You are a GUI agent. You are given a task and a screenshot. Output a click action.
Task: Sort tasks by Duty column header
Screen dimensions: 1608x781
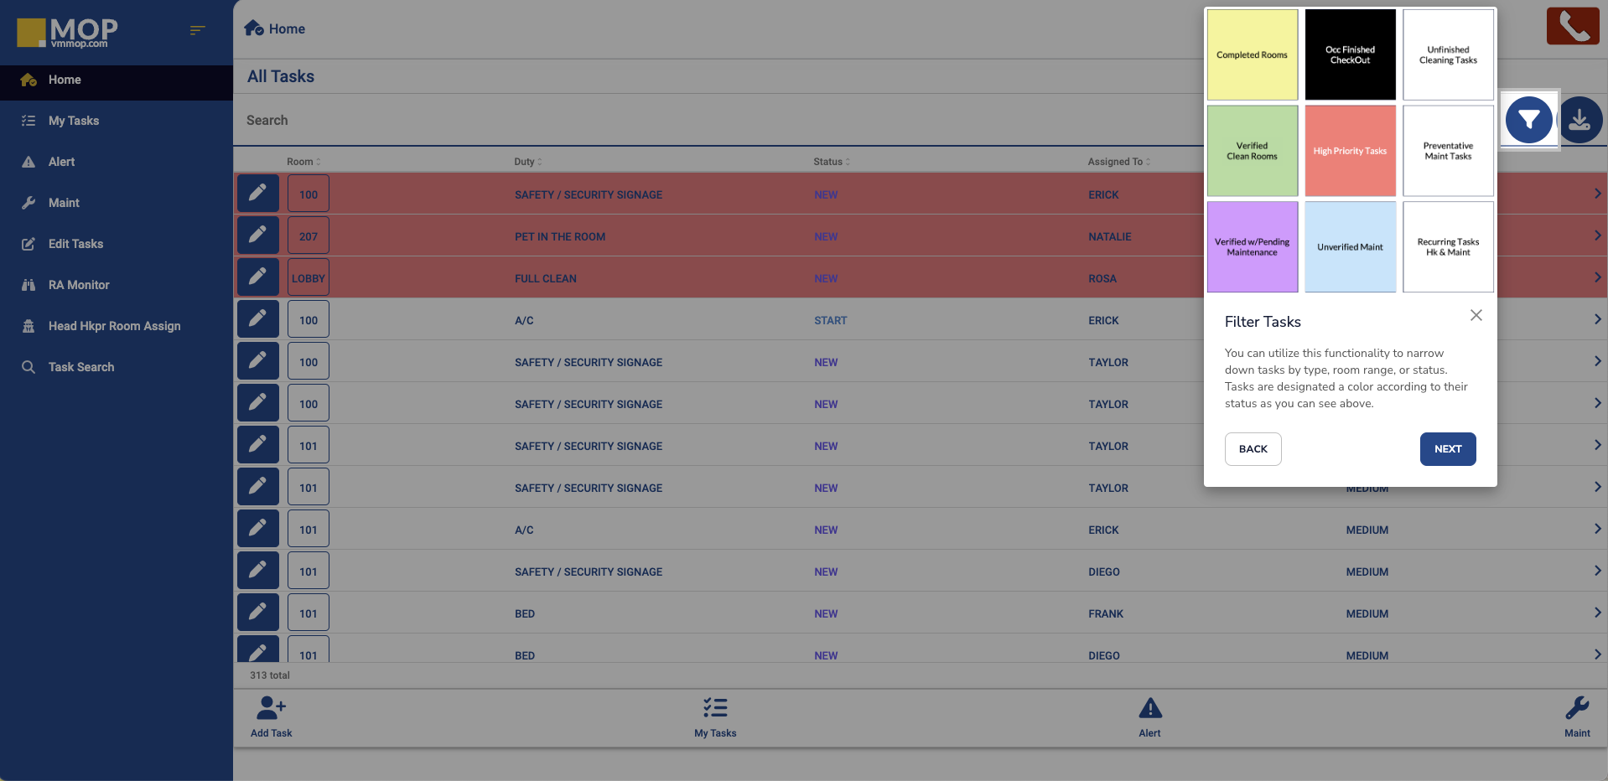(x=528, y=162)
